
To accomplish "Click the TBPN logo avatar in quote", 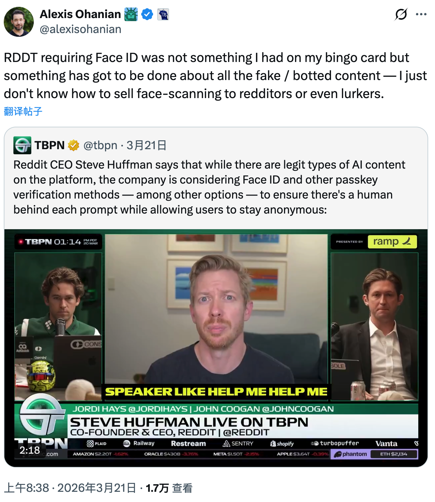I will click(22, 145).
